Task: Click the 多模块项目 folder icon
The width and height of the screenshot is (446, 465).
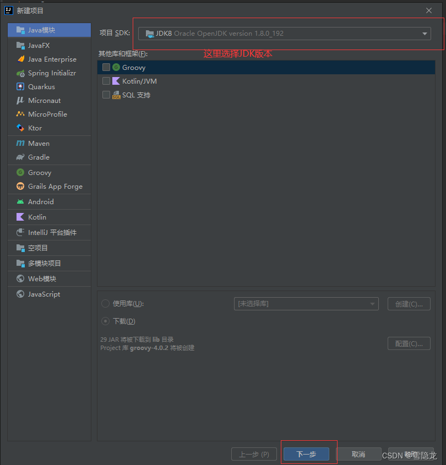Action: 20,264
